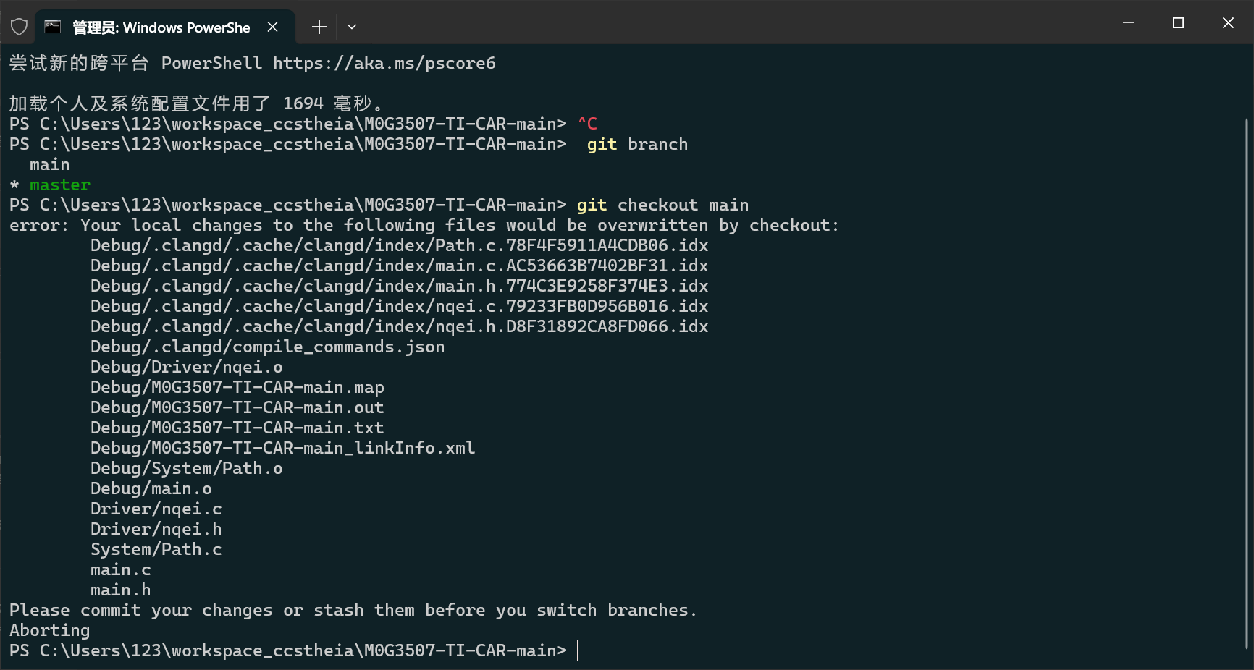The image size is (1254, 670).
Task: Click the green master branch name
Action: coord(60,185)
